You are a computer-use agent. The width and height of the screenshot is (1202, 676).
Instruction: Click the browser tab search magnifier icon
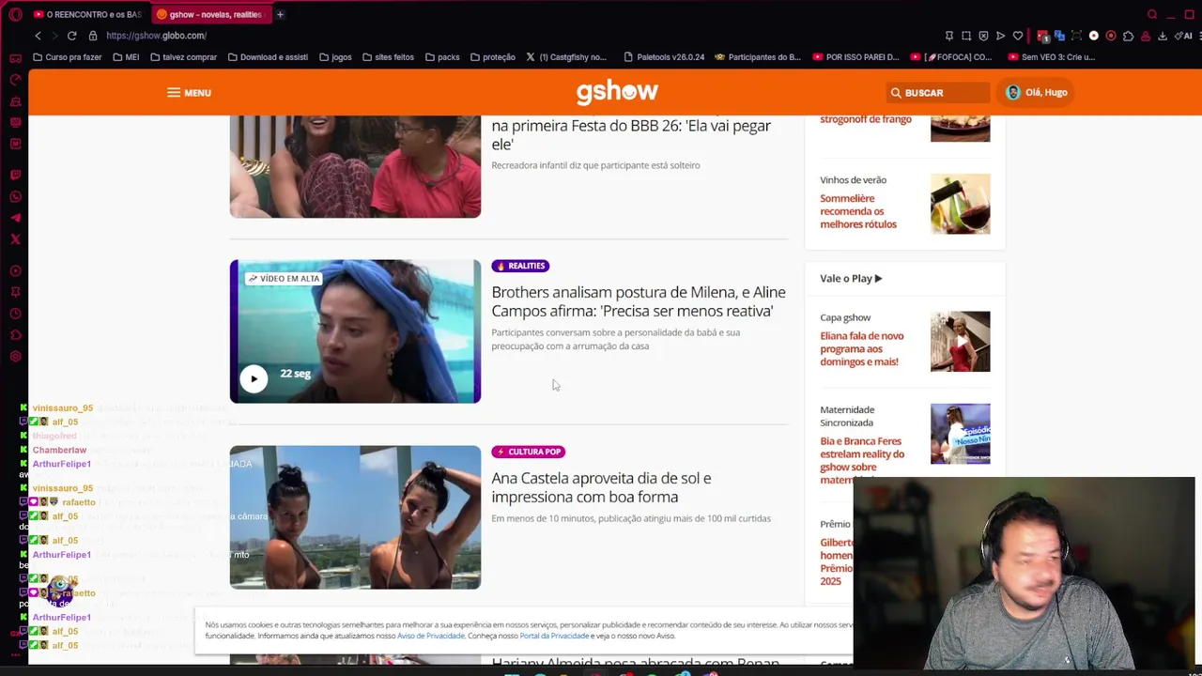click(1152, 14)
